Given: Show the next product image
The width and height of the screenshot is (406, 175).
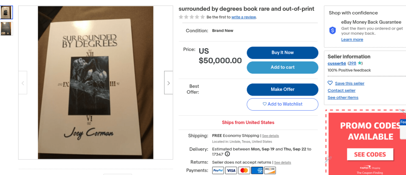Looking at the screenshot, I should 169,83.
